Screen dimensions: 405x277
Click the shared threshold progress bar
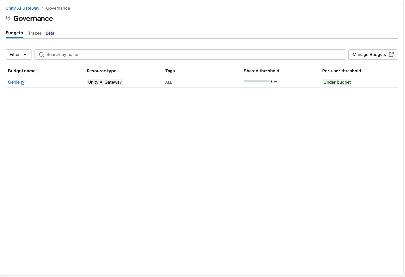tap(257, 81)
